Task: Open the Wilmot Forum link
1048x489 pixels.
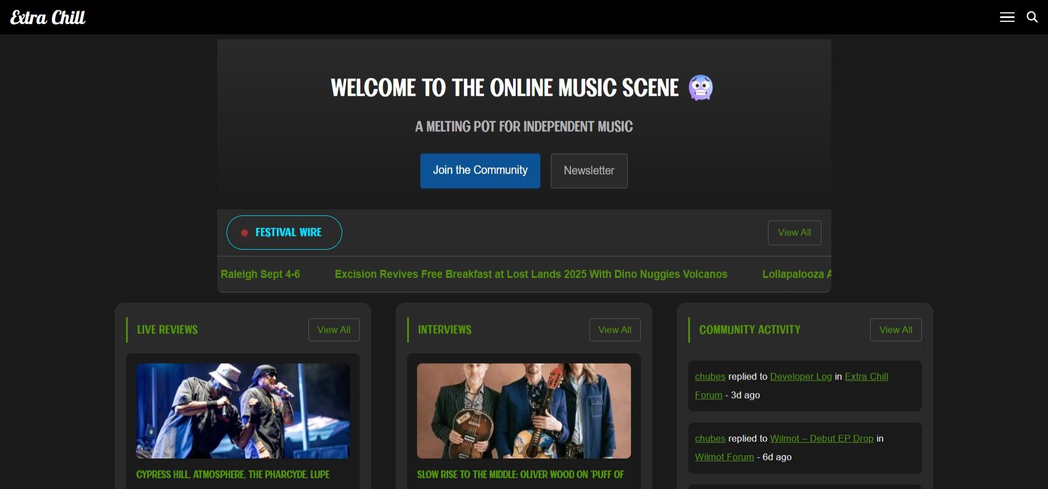Action: point(724,457)
